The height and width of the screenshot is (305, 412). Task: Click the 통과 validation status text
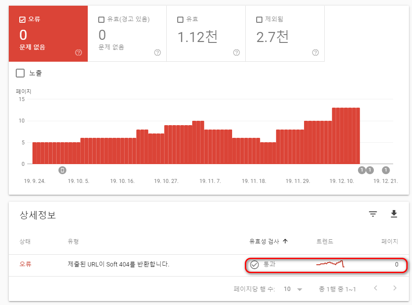(x=269, y=264)
